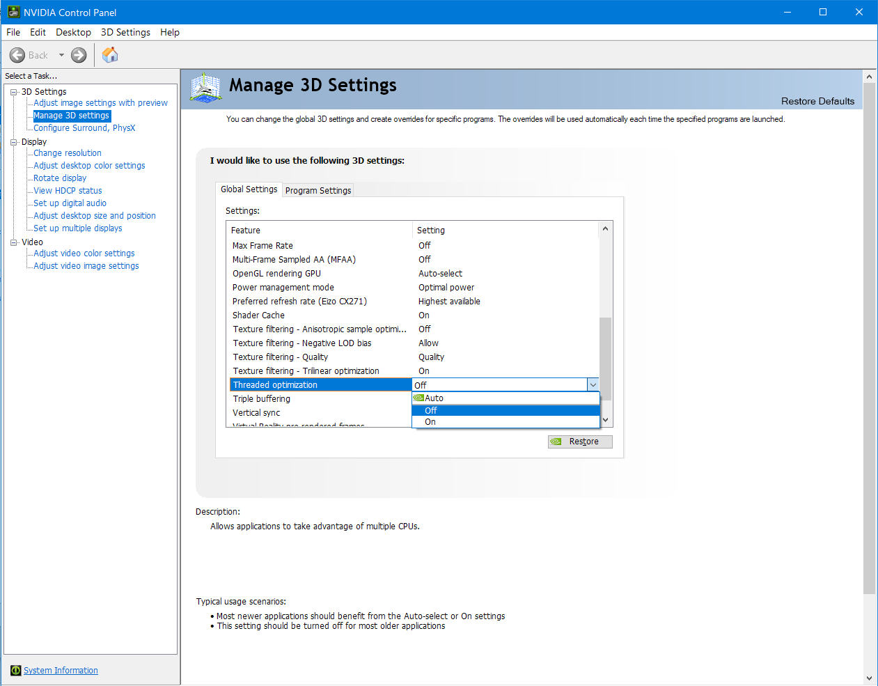Click the NVIDIA Control Panel title icon
Viewport: 878px width, 686px height.
[x=13, y=12]
